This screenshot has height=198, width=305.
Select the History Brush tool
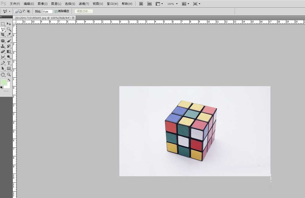tap(9, 46)
